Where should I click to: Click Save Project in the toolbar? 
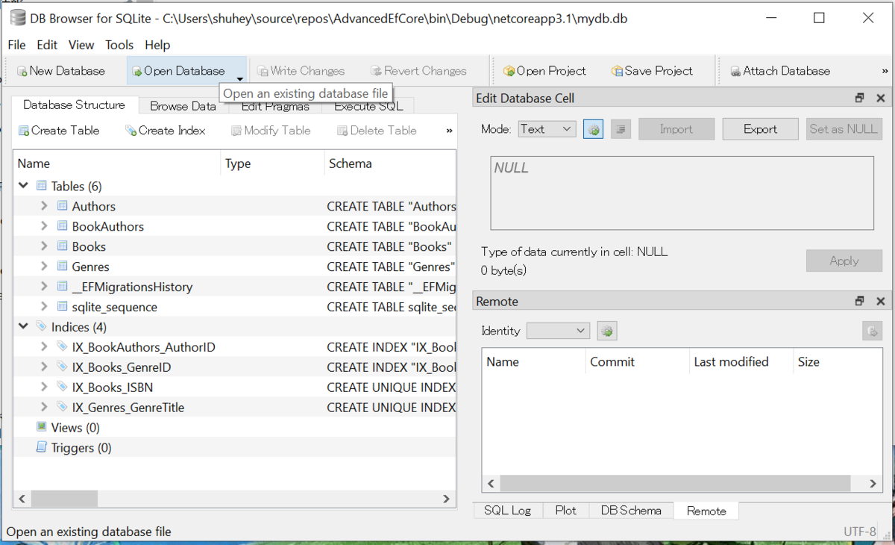pyautogui.click(x=652, y=71)
